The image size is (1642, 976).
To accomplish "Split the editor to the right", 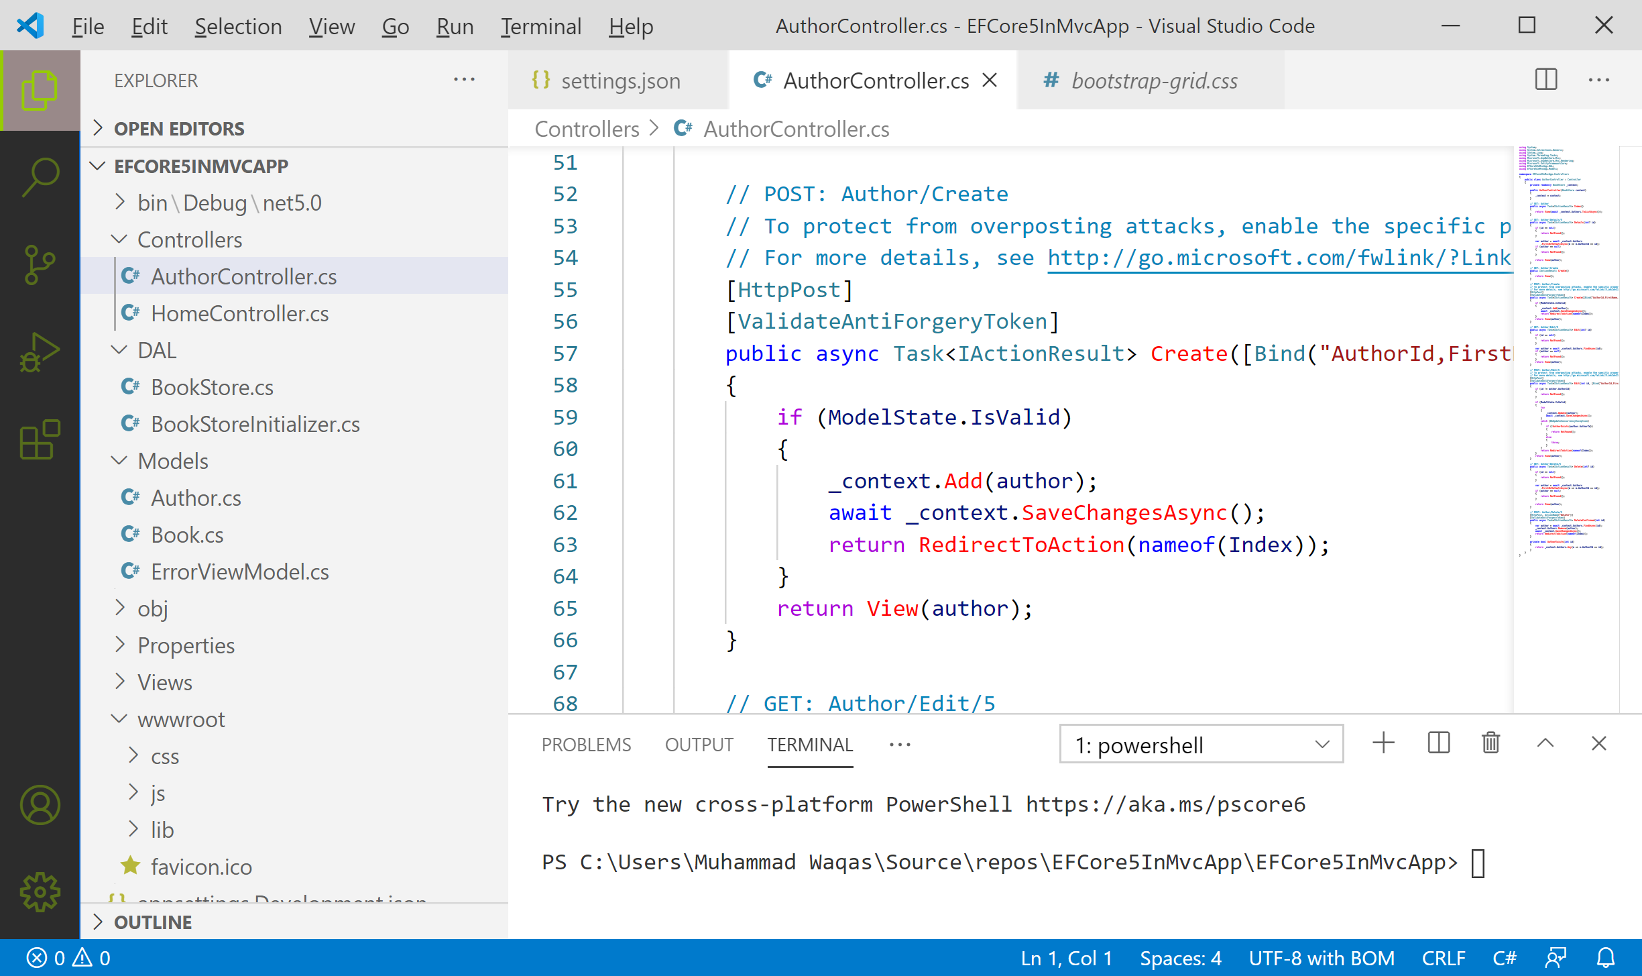I will pos(1546,80).
